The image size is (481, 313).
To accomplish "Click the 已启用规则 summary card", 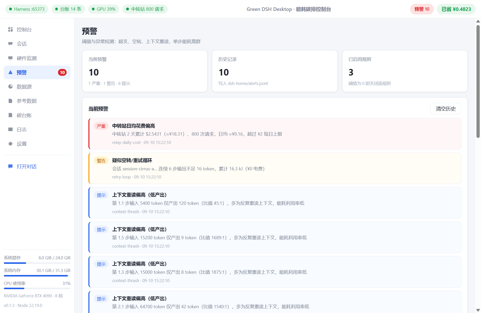I will (x=405, y=71).
